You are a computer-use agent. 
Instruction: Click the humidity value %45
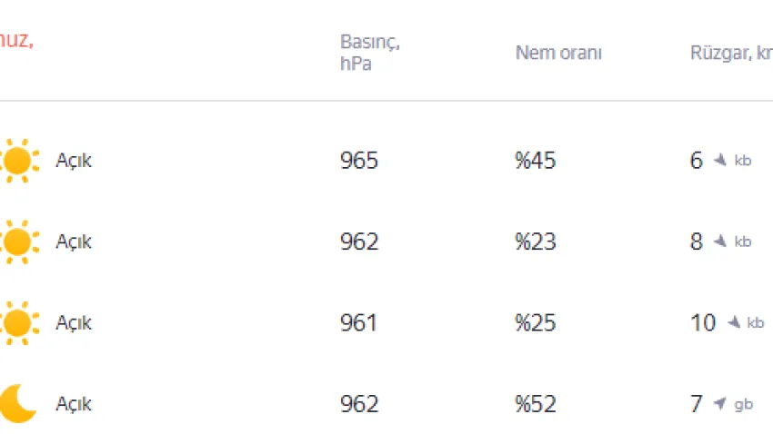coord(536,161)
